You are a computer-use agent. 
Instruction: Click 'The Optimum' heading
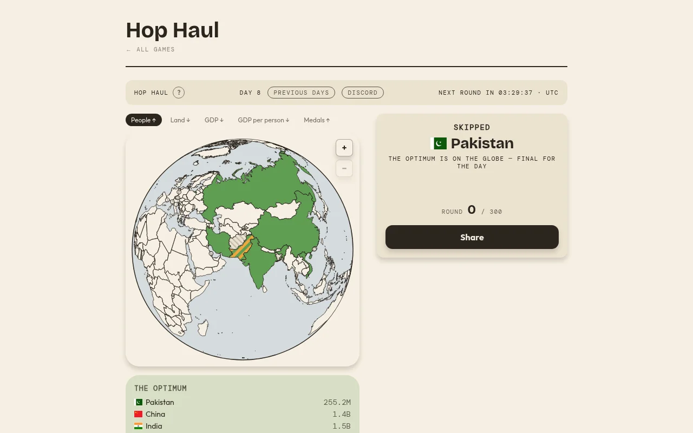[160, 388]
